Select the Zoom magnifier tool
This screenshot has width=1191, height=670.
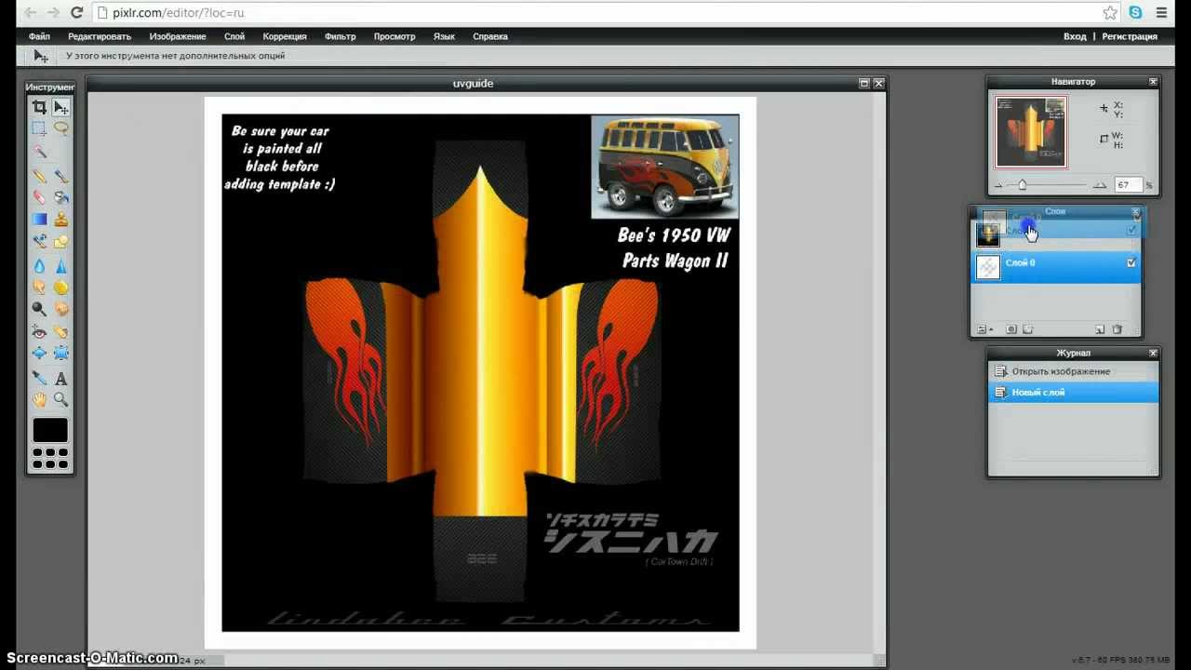click(x=60, y=400)
